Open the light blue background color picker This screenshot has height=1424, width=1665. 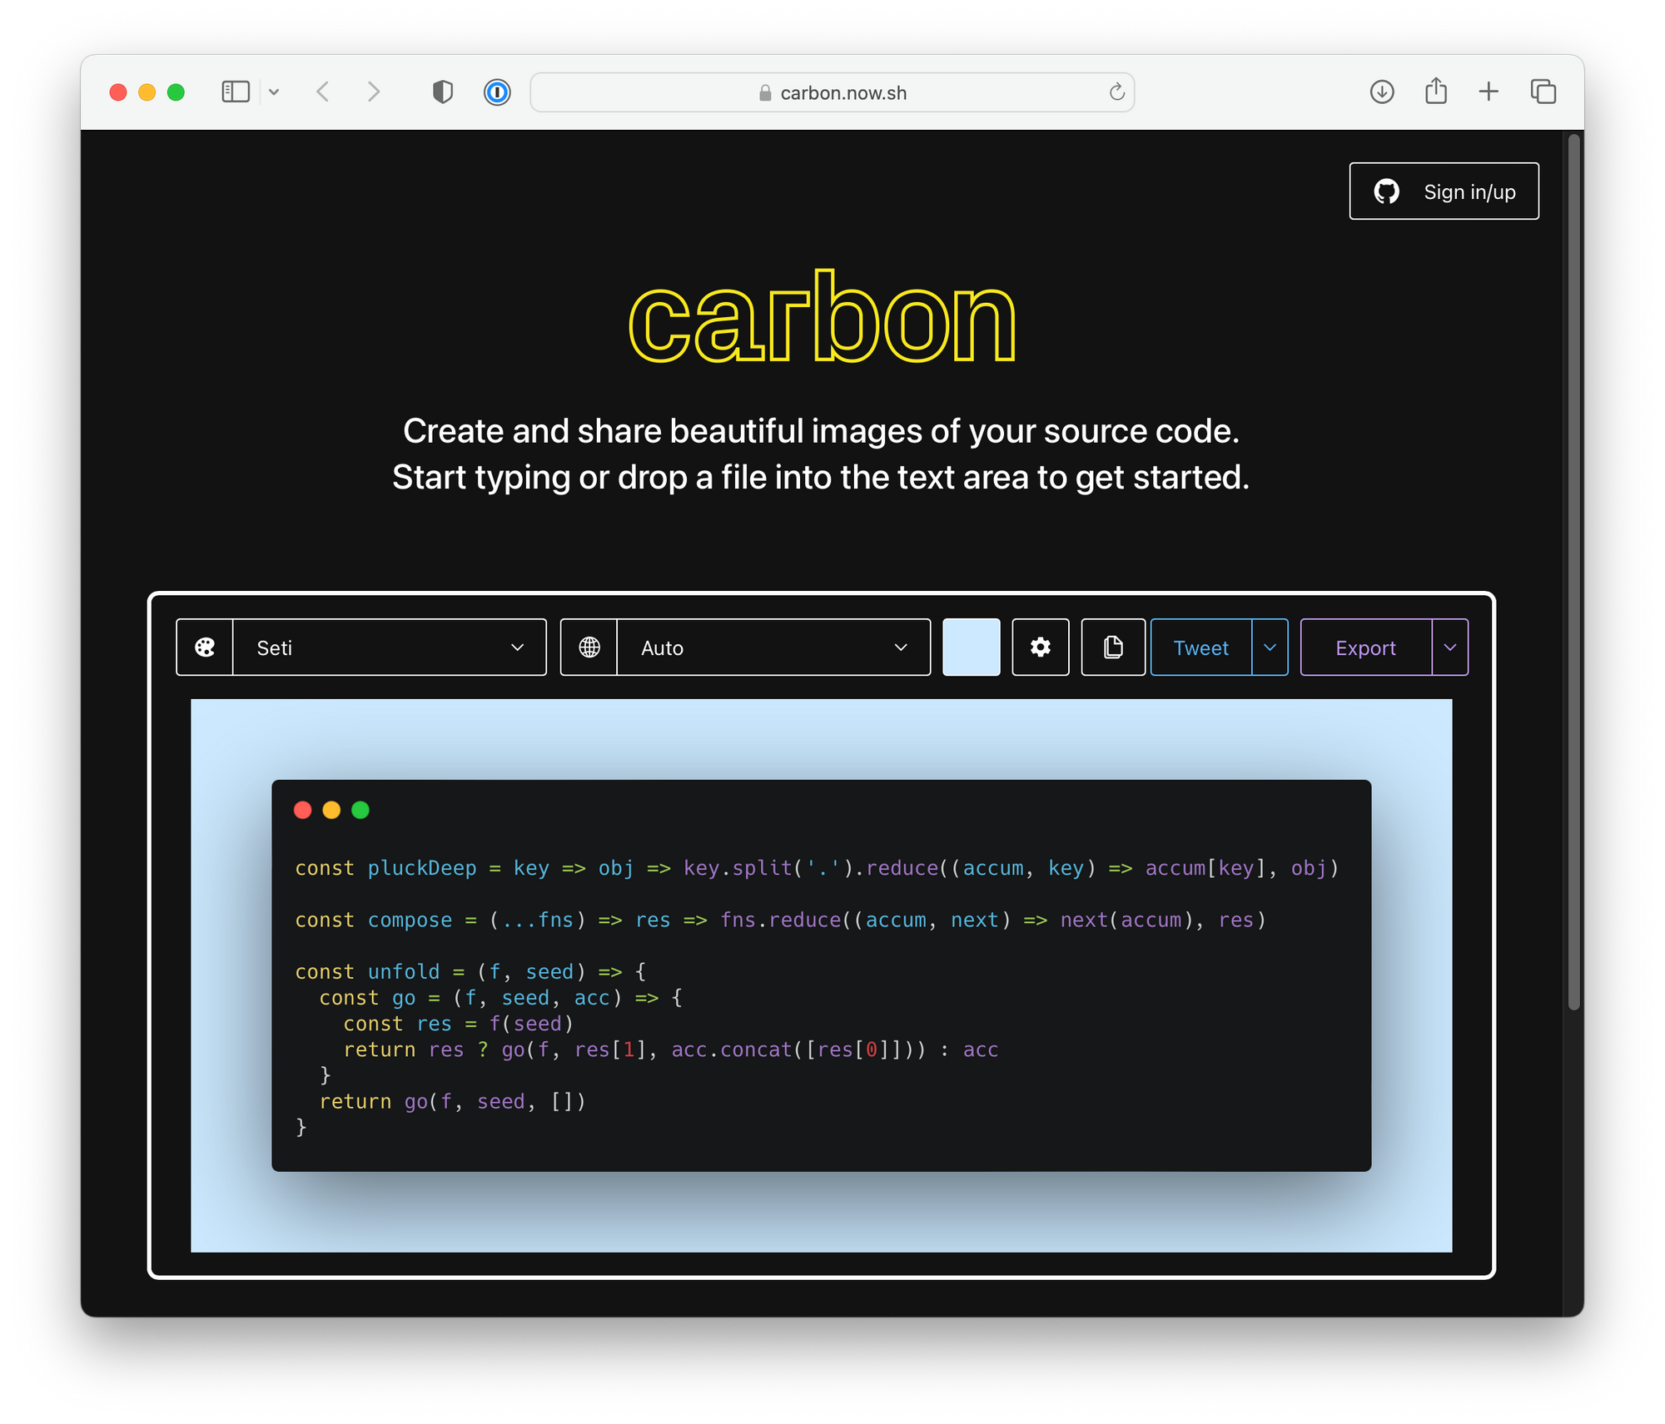[x=971, y=647]
